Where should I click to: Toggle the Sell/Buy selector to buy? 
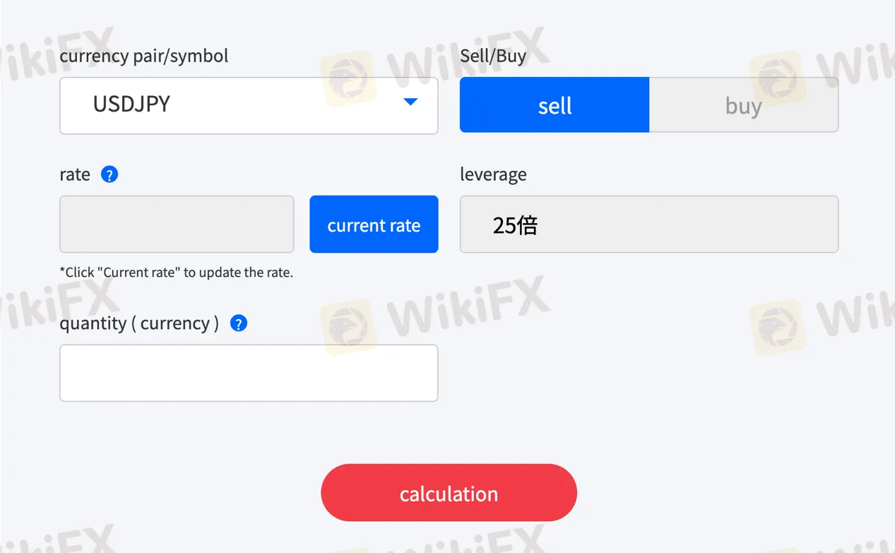pos(743,105)
